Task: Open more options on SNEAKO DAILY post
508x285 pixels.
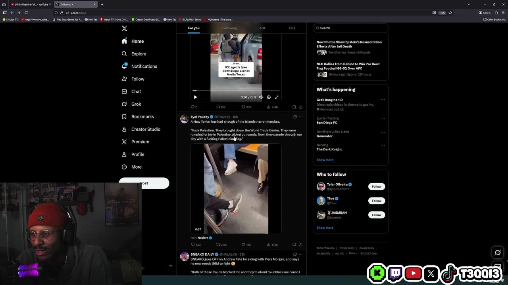Action: pyautogui.click(x=301, y=255)
